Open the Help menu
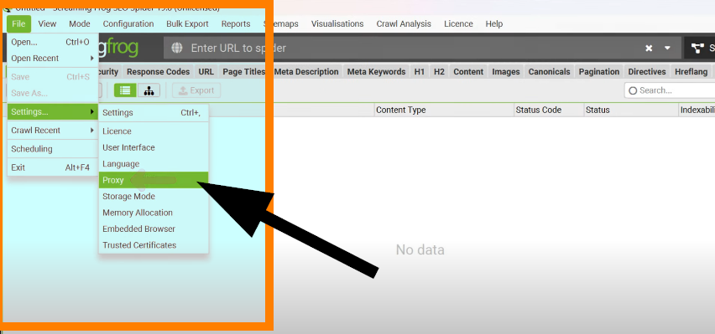This screenshot has width=715, height=334. click(493, 23)
